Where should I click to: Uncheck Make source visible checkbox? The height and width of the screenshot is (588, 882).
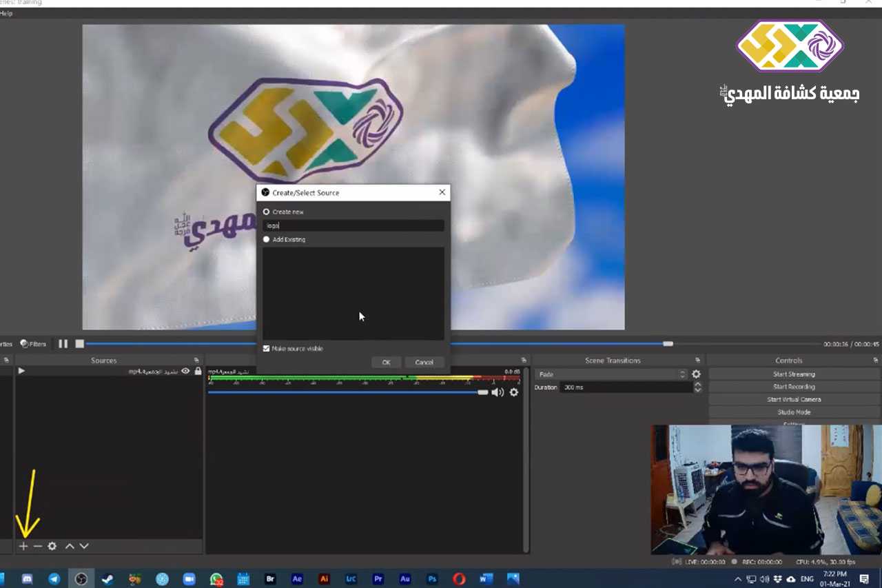click(267, 349)
